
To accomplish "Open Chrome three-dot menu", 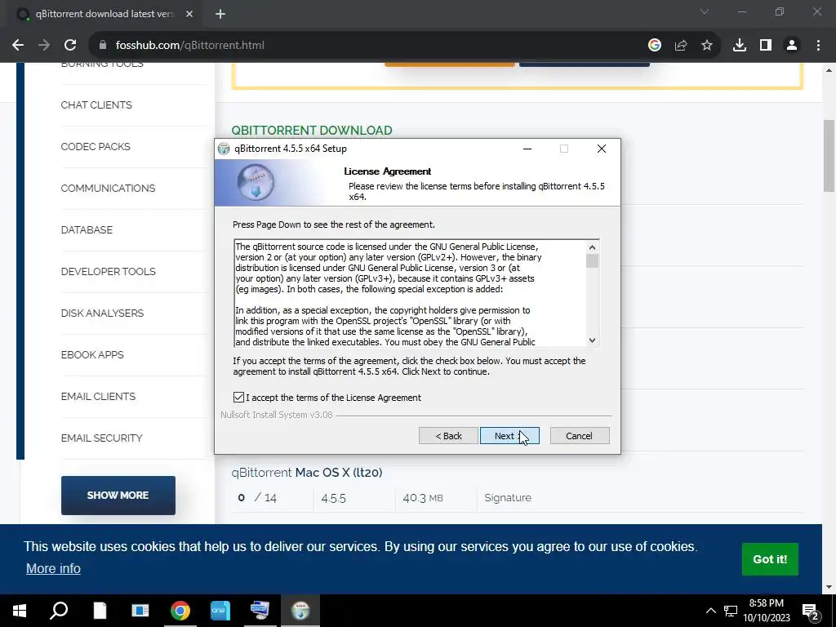I will [x=818, y=46].
